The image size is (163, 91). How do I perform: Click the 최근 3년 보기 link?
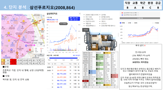pos(76,55)
